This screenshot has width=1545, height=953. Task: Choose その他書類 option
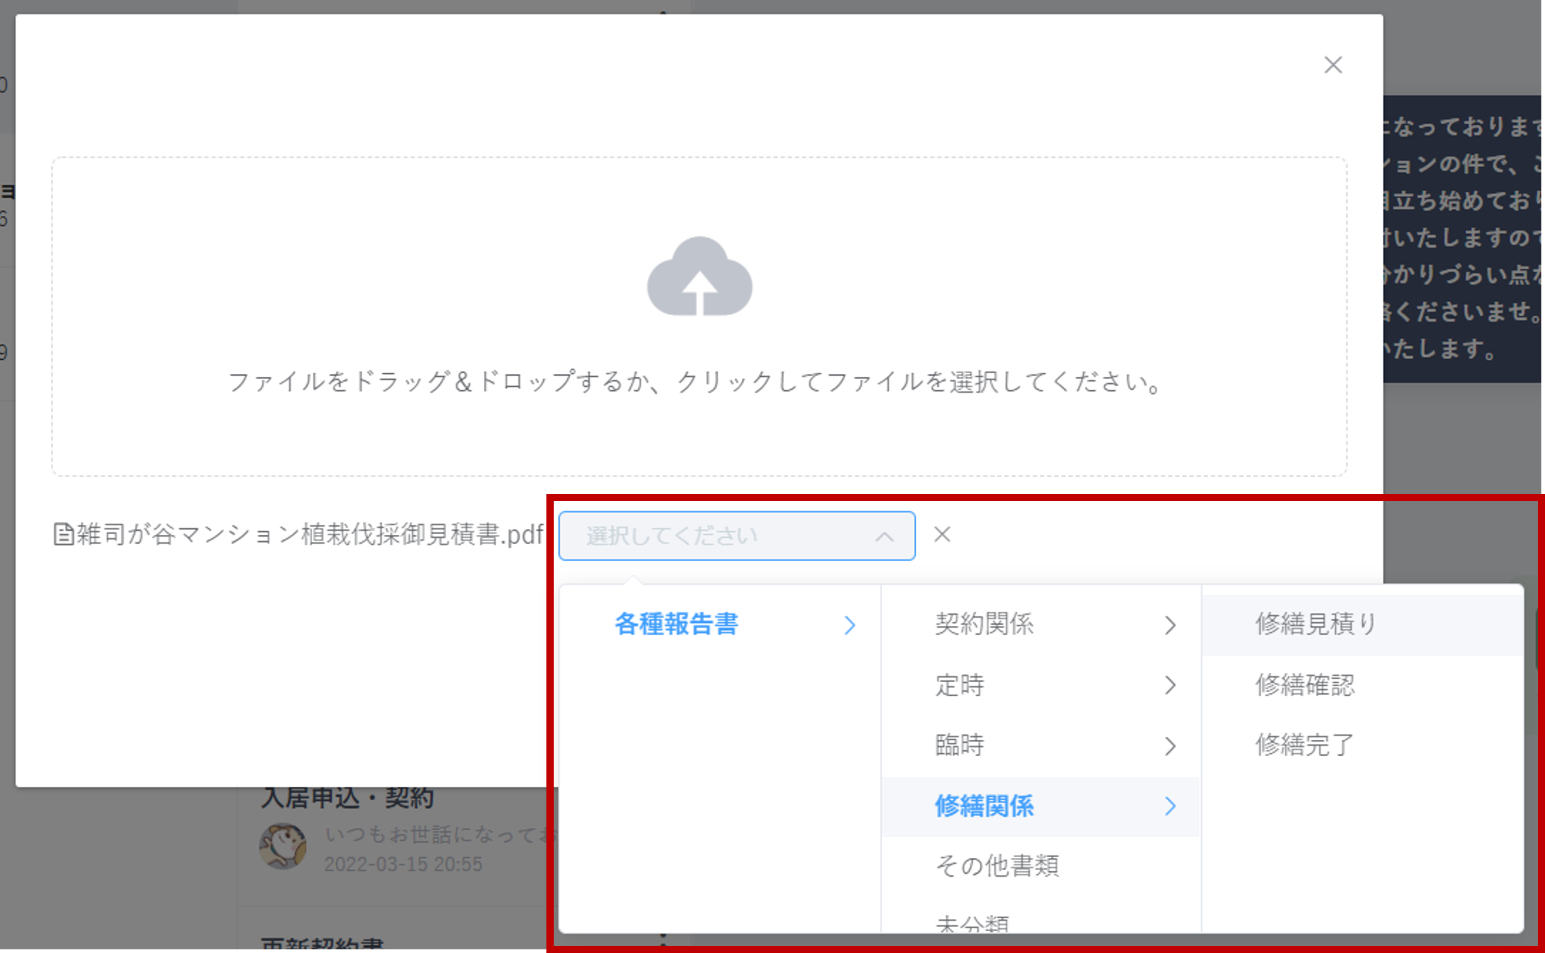click(997, 866)
